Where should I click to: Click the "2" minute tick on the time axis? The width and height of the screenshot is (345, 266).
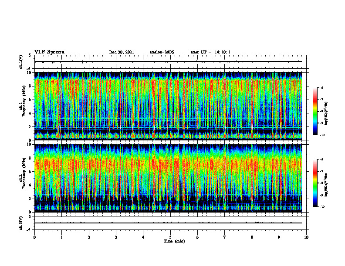coord(89,237)
